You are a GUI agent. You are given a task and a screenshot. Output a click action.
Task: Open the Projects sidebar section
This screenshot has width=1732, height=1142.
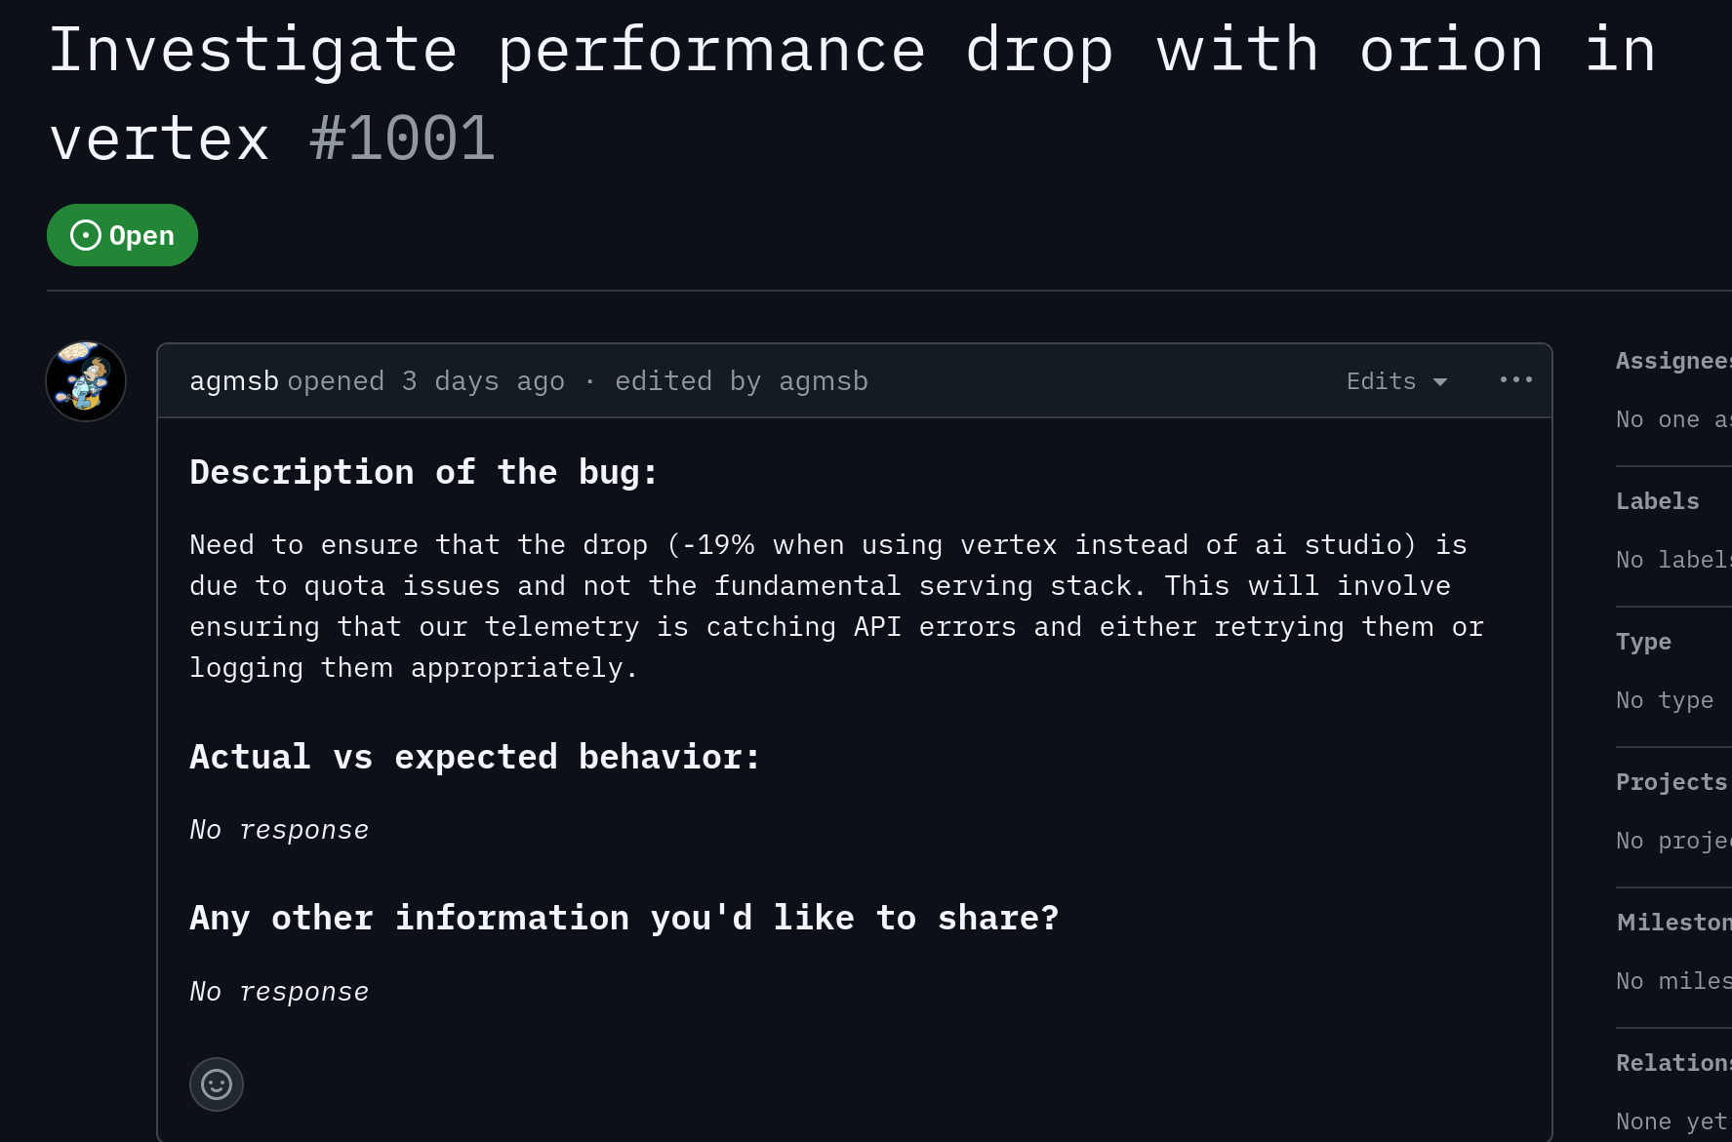tap(1671, 782)
